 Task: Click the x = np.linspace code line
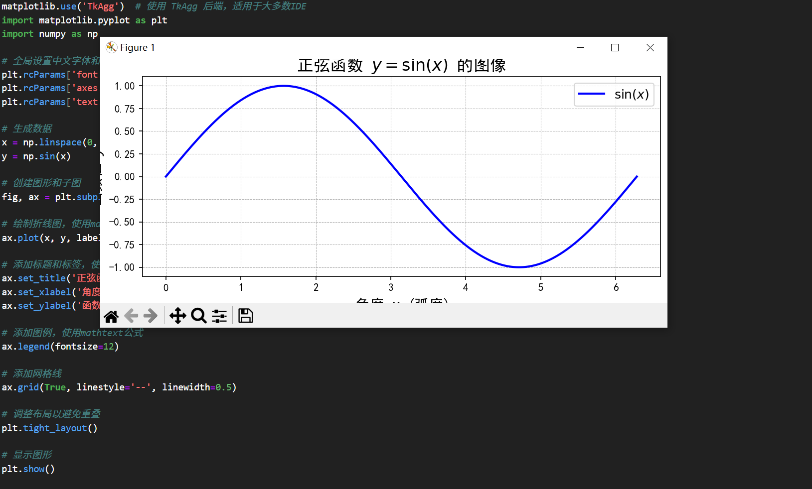pos(50,142)
